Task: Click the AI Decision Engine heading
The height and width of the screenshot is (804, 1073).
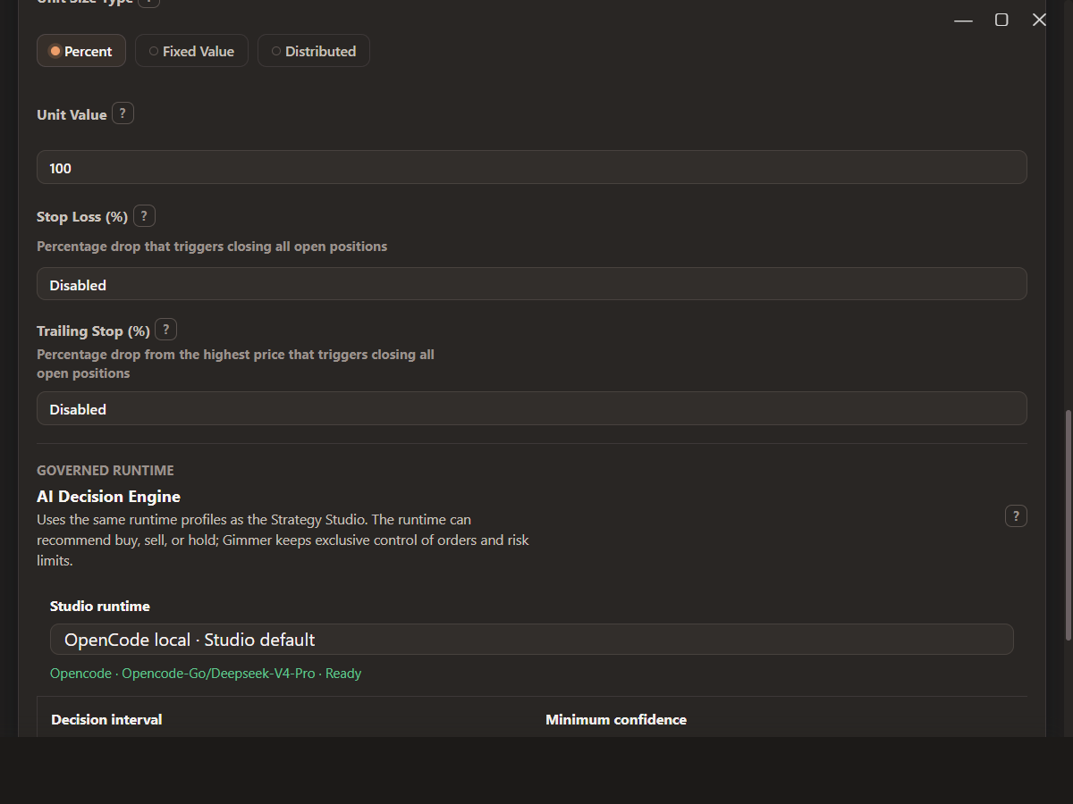Action: [x=108, y=497]
